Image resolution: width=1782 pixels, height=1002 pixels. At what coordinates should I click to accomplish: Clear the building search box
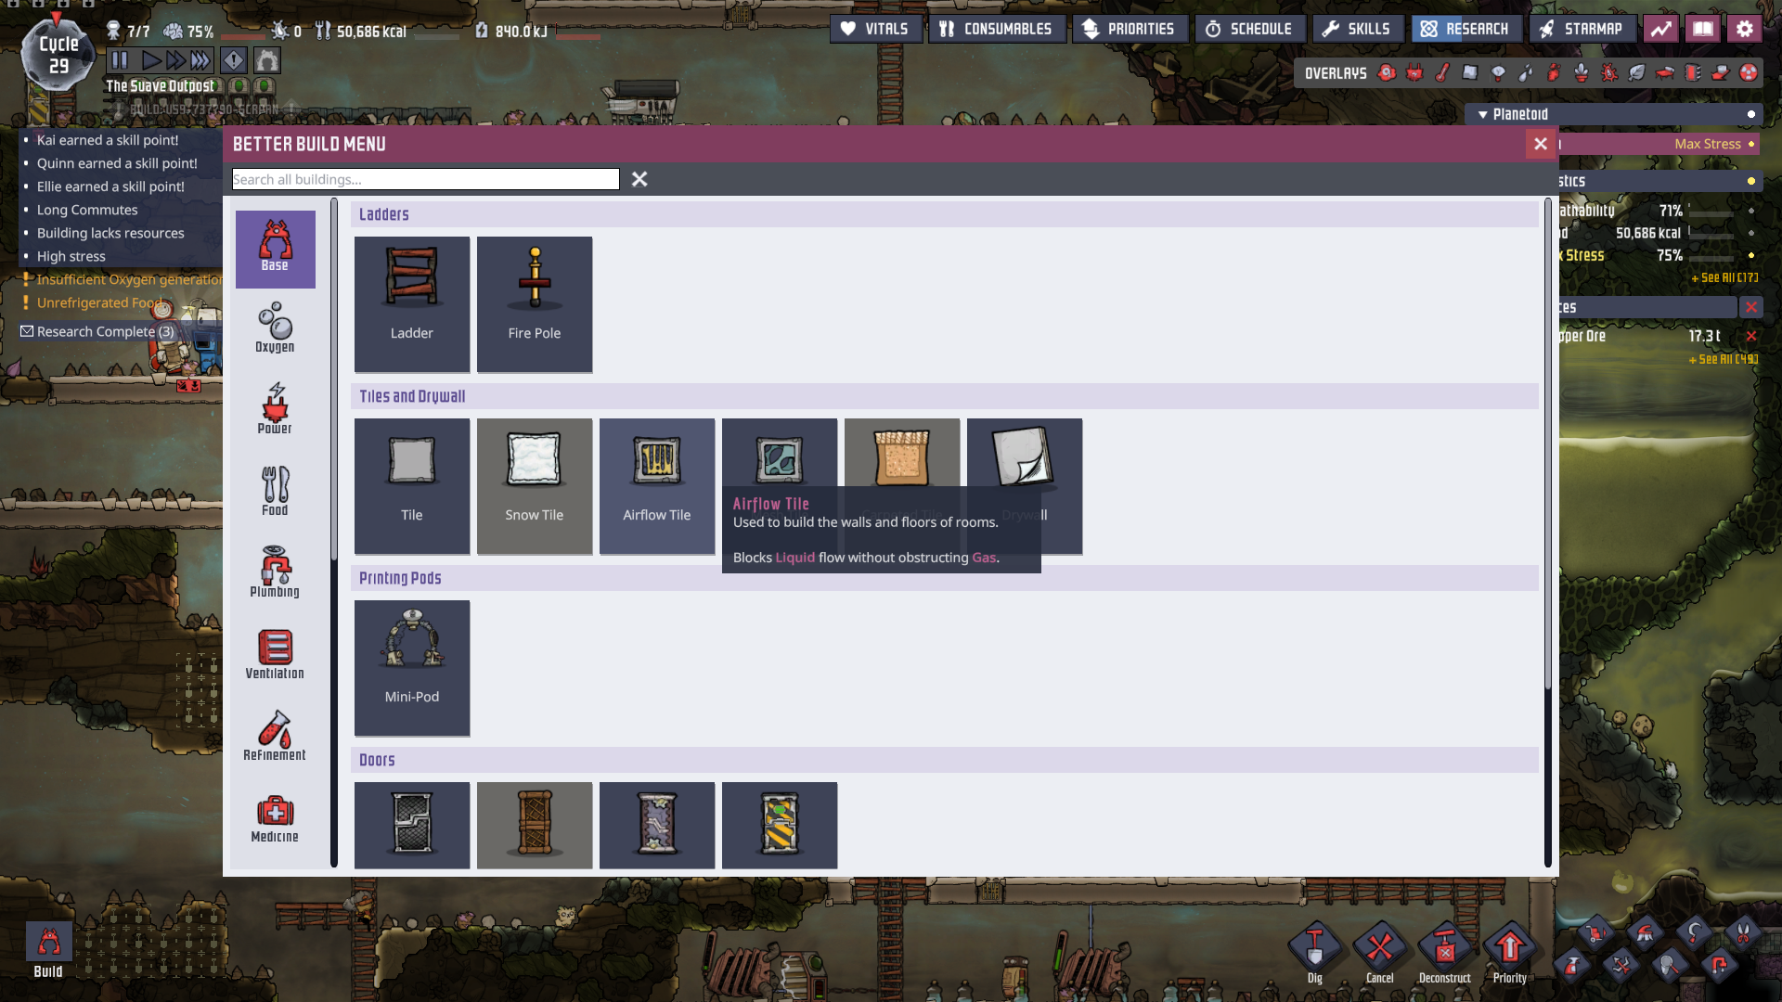[x=639, y=179]
